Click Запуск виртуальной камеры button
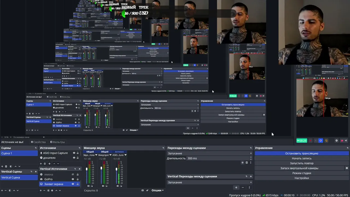Image resolution: width=350 pixels, height=197 pixels. [x=299, y=168]
